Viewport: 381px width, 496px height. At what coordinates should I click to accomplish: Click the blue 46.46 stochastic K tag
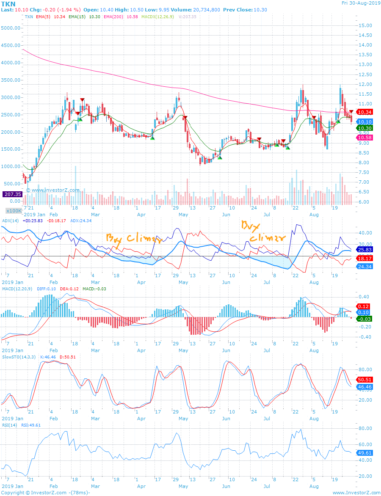point(364,387)
